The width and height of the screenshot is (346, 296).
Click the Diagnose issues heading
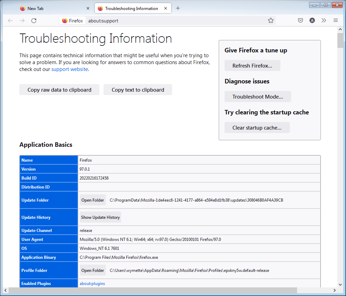[x=247, y=81]
